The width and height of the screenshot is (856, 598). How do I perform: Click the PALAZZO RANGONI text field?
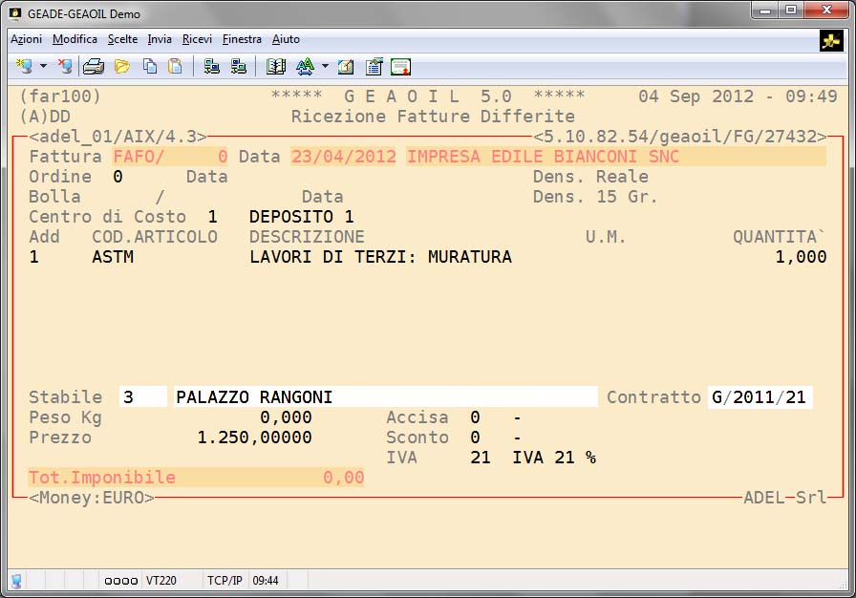[x=382, y=397]
